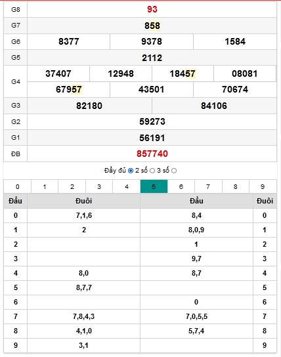Click the Đầu value "7,0,5,5"
The height and width of the screenshot is (357, 281).
(196, 316)
